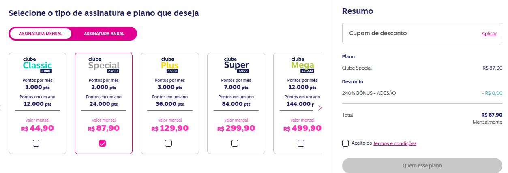Accept the termos e condições checkbox
Image resolution: width=508 pixels, height=173 pixels.
(x=345, y=143)
